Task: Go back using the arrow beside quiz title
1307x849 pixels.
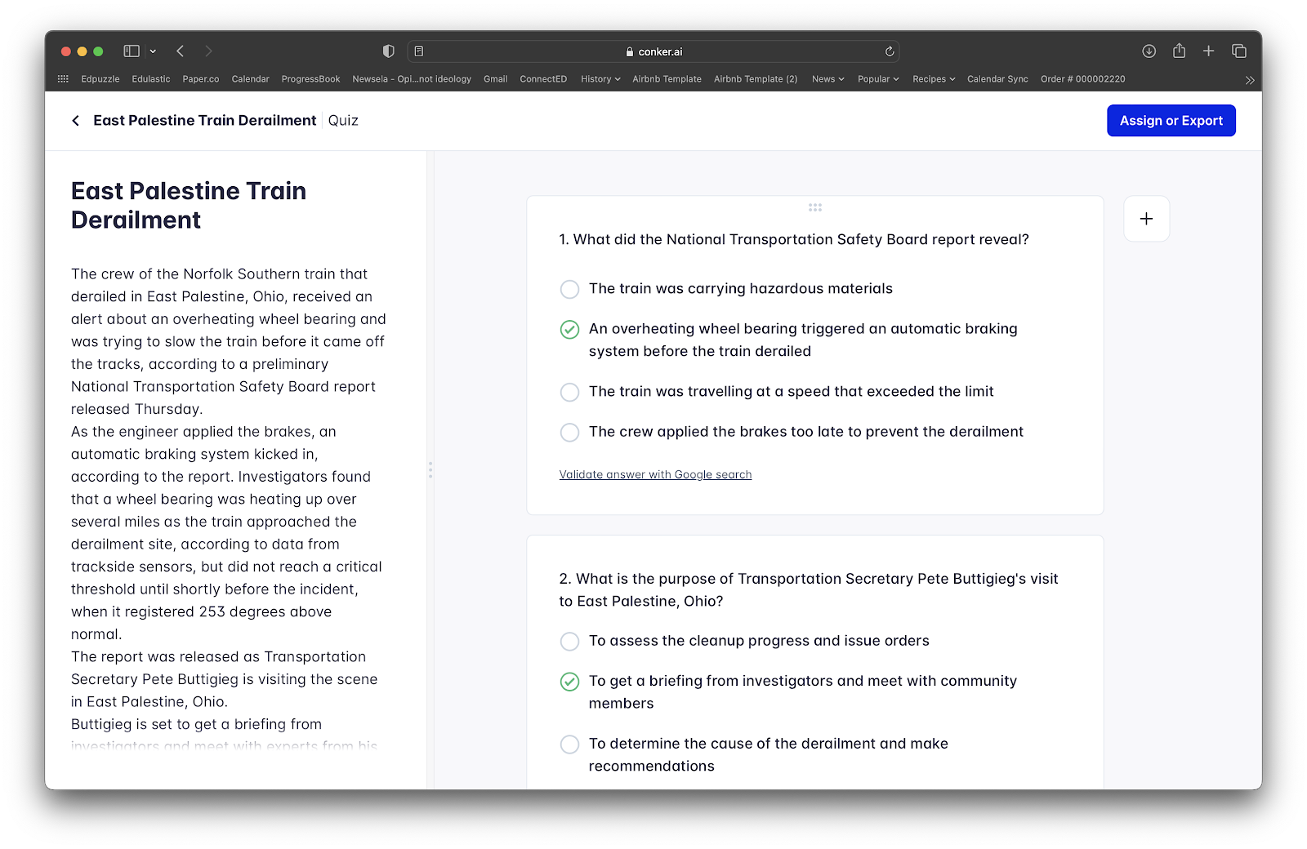Action: pos(76,121)
